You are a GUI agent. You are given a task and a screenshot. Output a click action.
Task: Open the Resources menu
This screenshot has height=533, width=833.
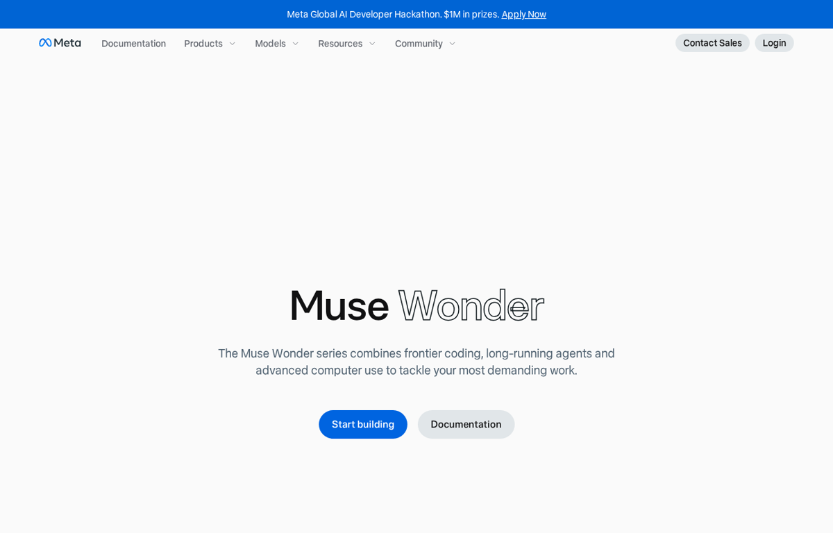pos(340,44)
